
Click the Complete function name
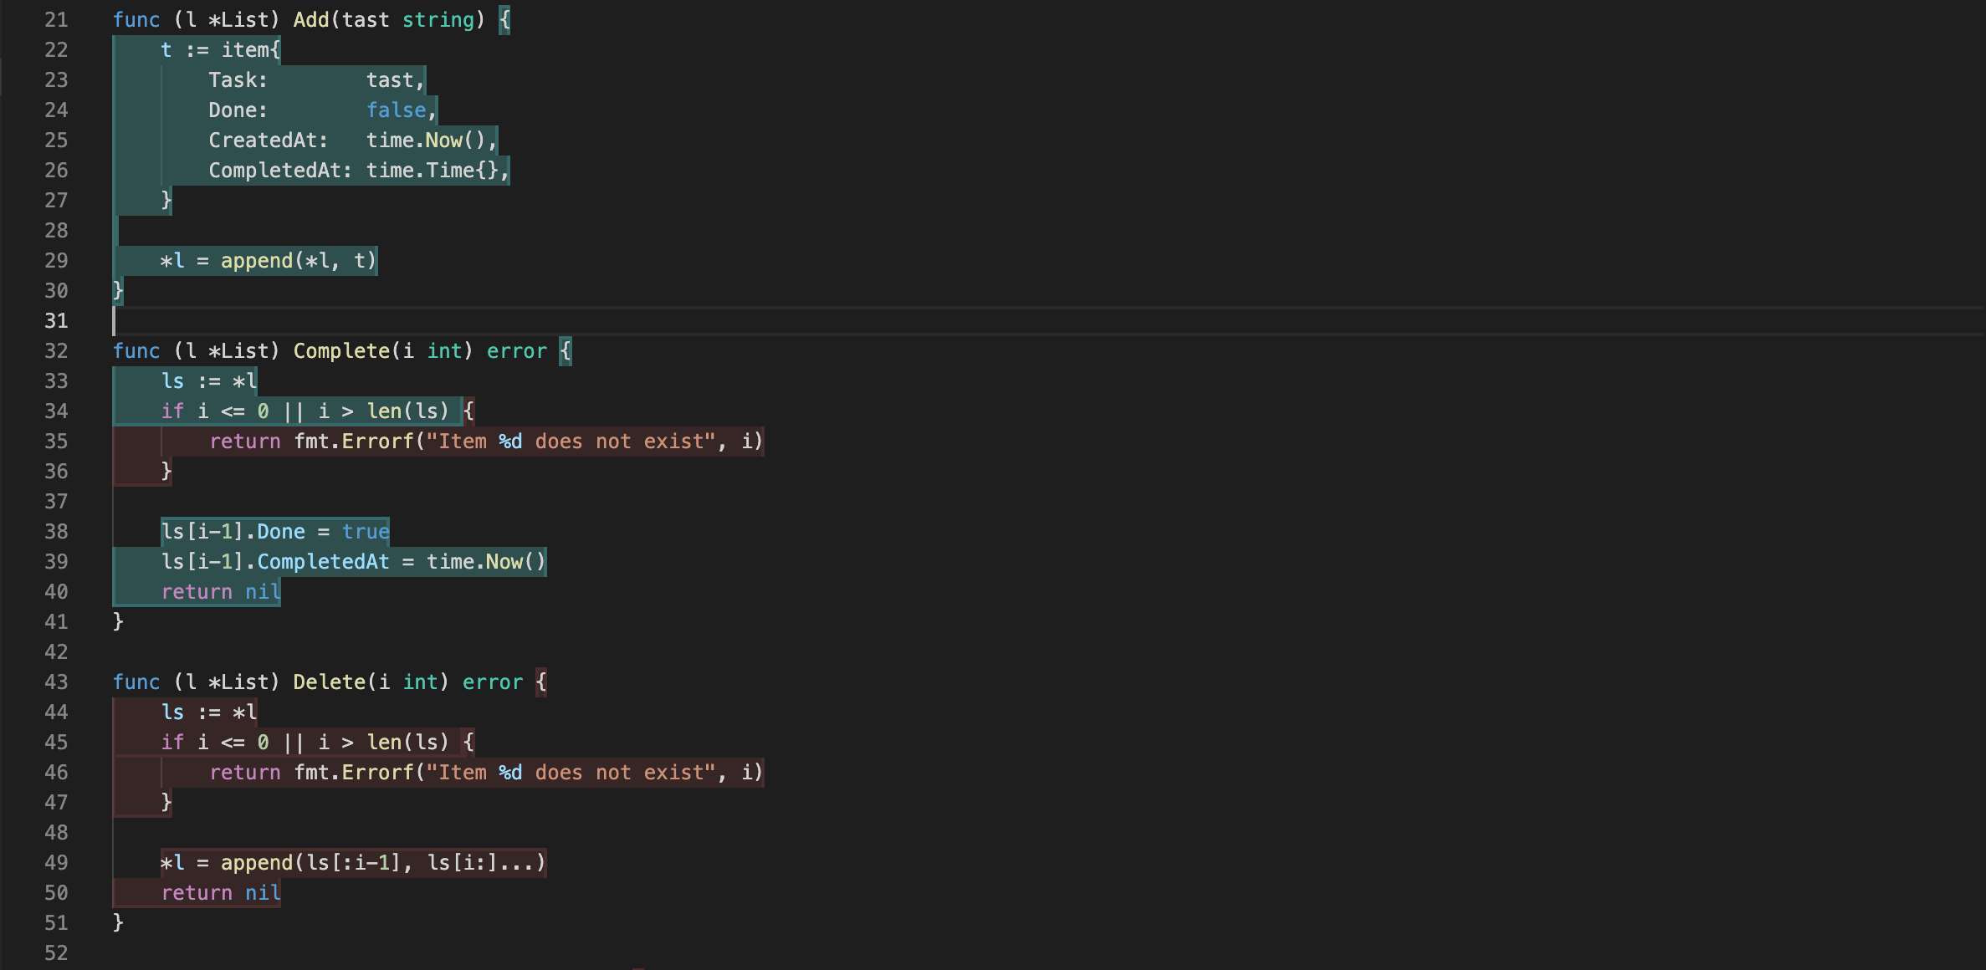coord(341,351)
